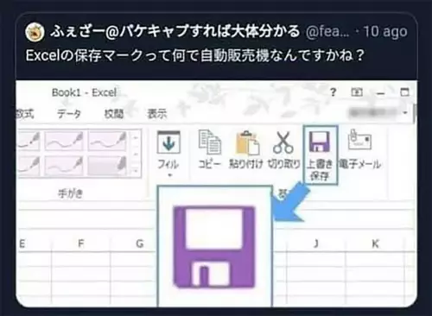This screenshot has width=432, height=316.
Task: Expand the フィル dropdown arrow
Action: point(169,175)
